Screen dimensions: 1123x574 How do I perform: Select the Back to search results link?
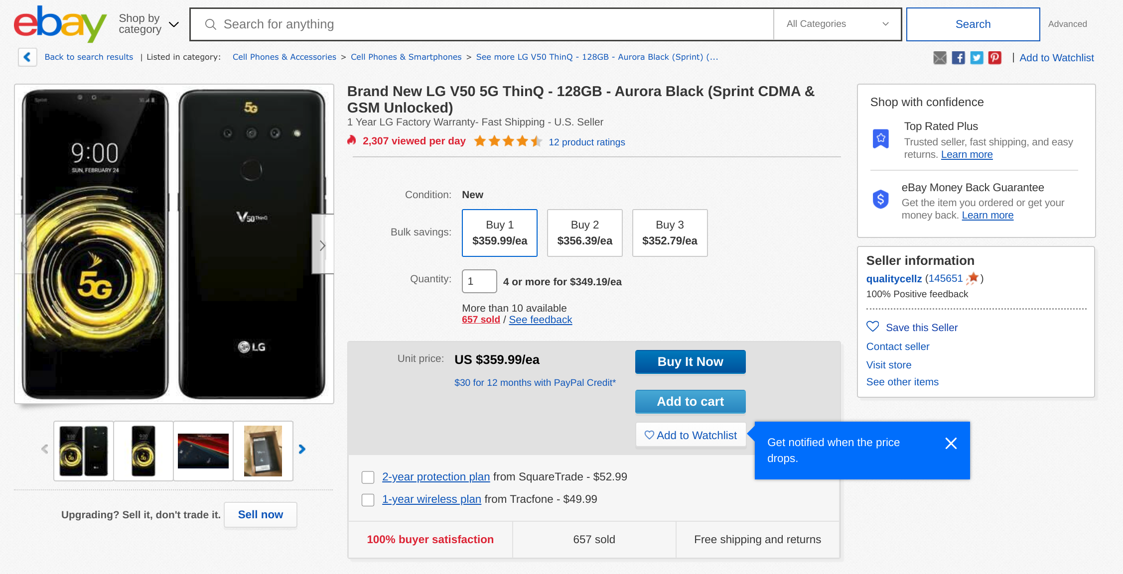pos(88,57)
